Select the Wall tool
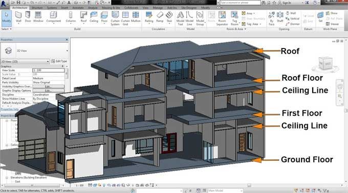 point(18,17)
